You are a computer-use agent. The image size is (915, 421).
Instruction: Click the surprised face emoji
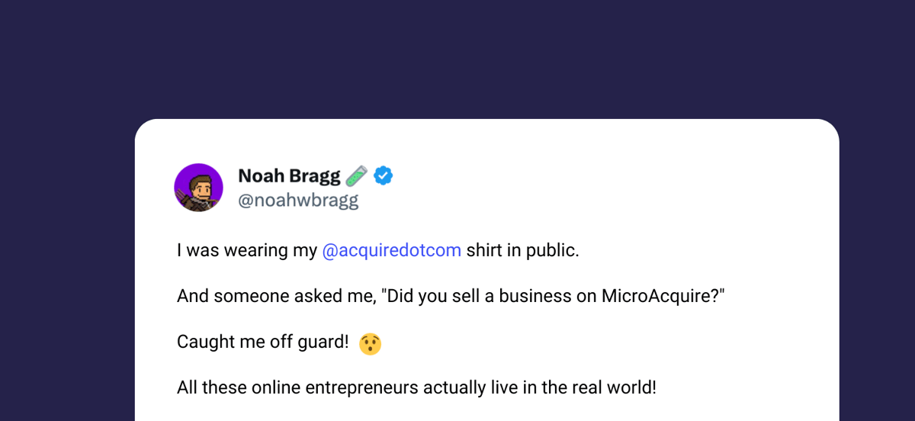pyautogui.click(x=370, y=344)
